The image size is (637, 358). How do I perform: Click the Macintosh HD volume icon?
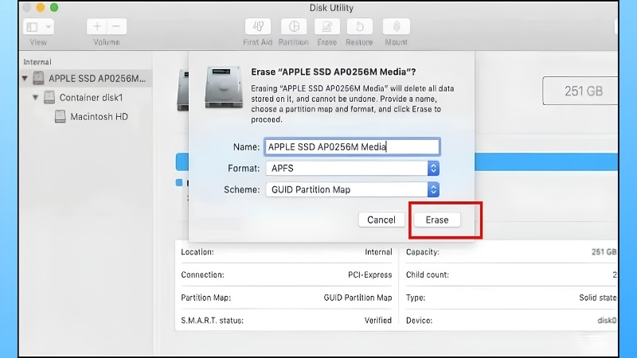pyautogui.click(x=61, y=116)
